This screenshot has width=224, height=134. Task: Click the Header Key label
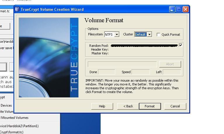click(100, 49)
